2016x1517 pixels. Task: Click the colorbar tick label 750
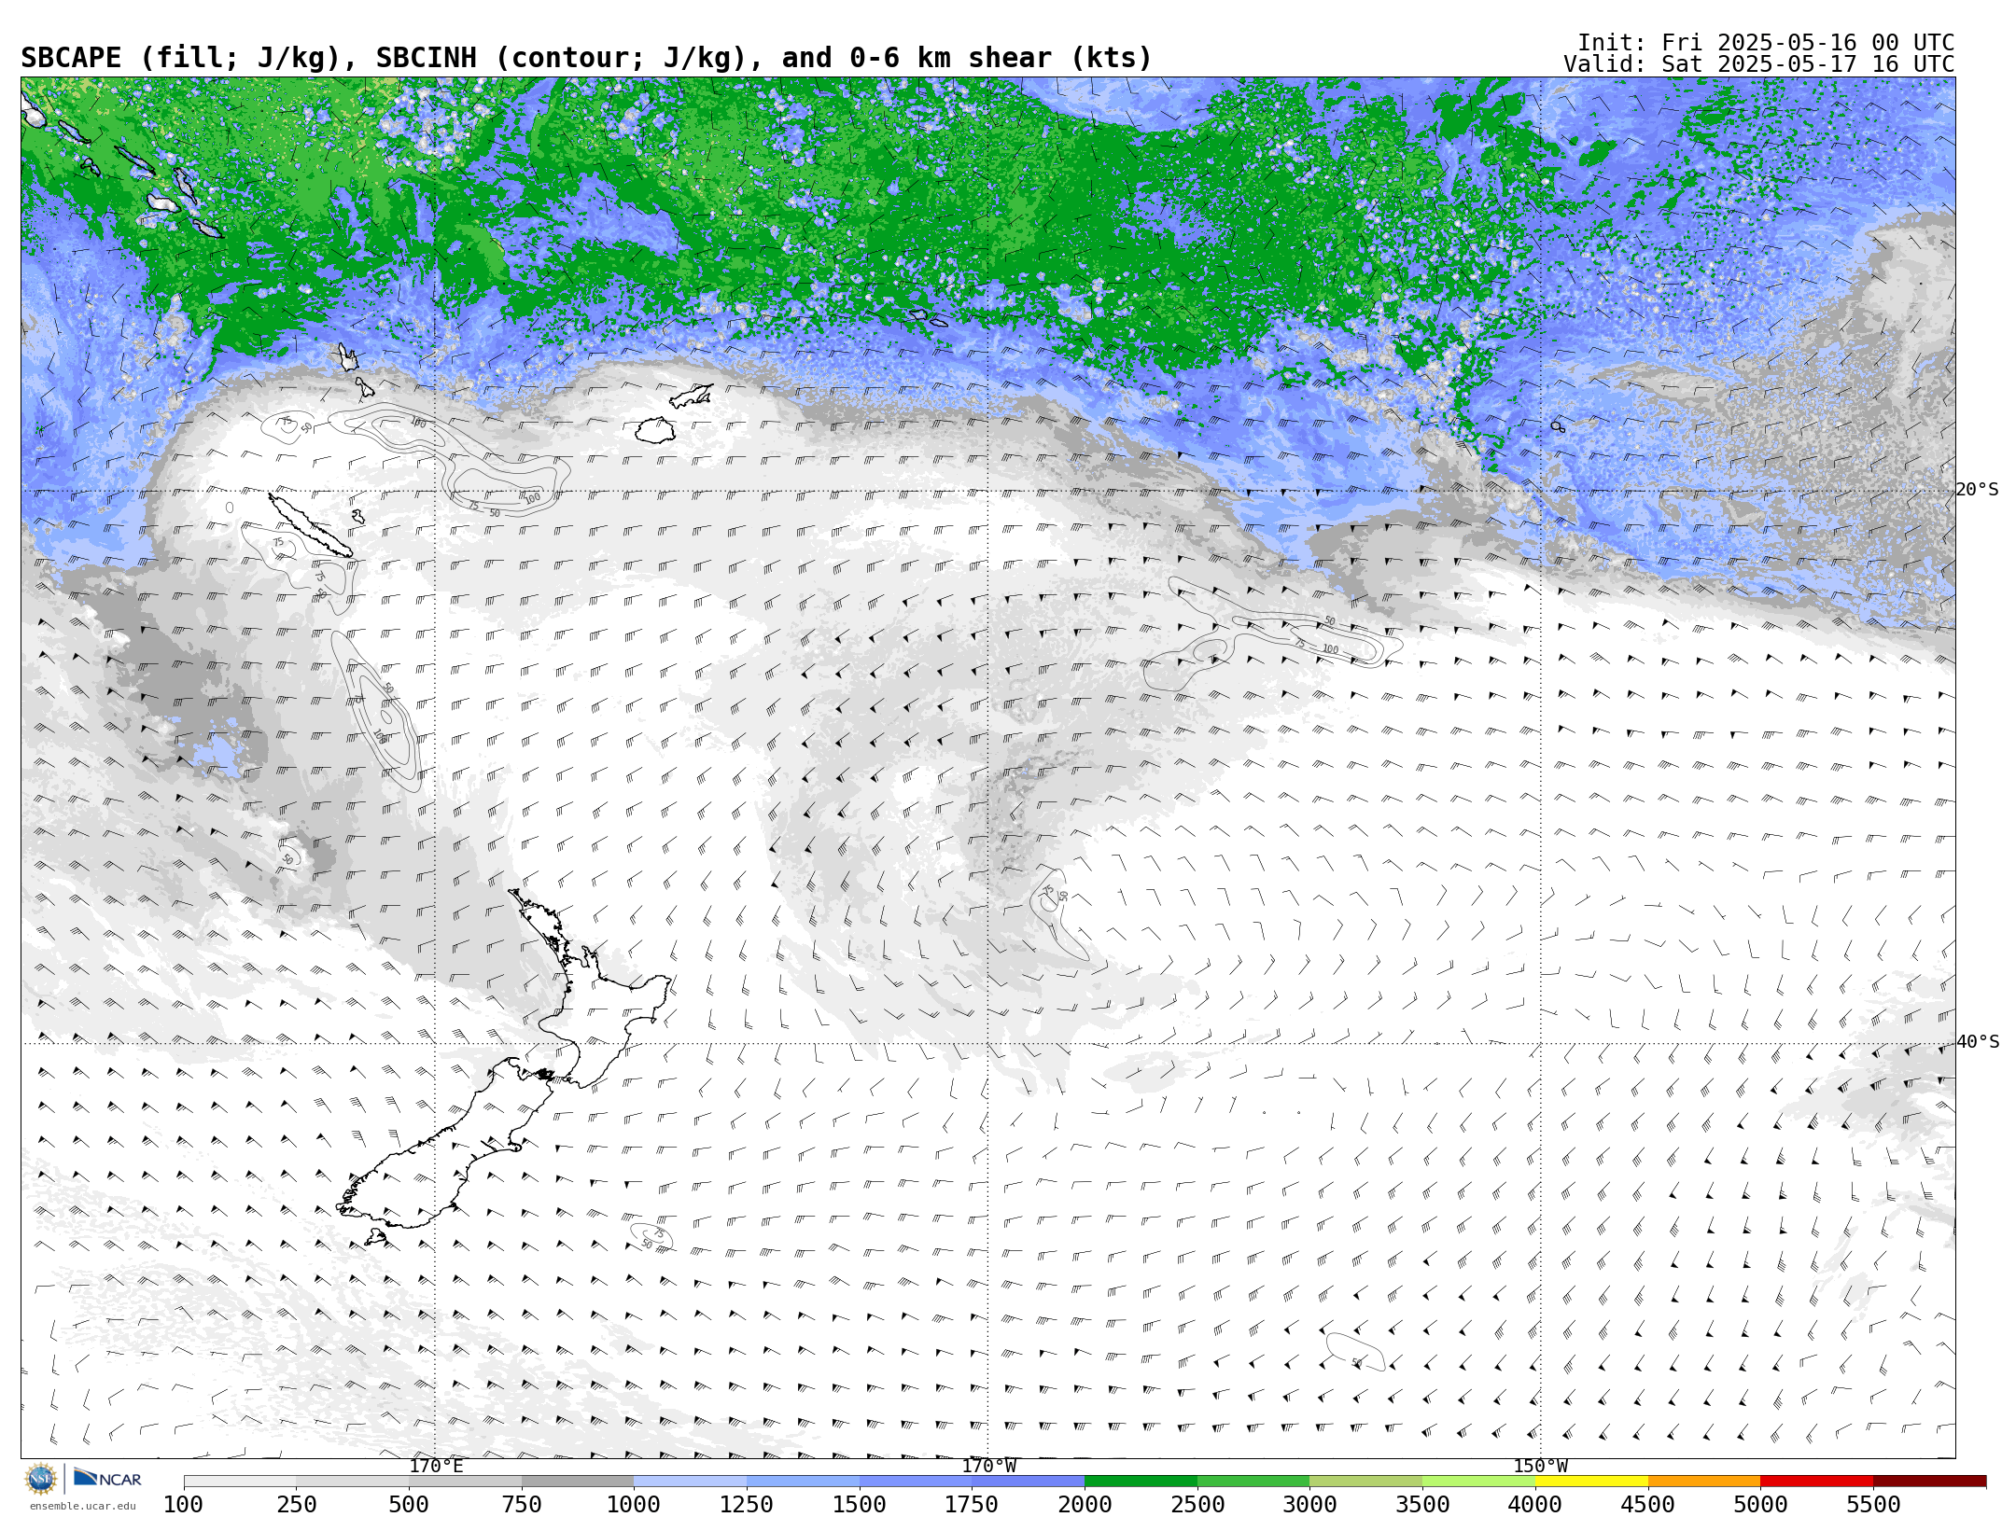click(522, 1504)
